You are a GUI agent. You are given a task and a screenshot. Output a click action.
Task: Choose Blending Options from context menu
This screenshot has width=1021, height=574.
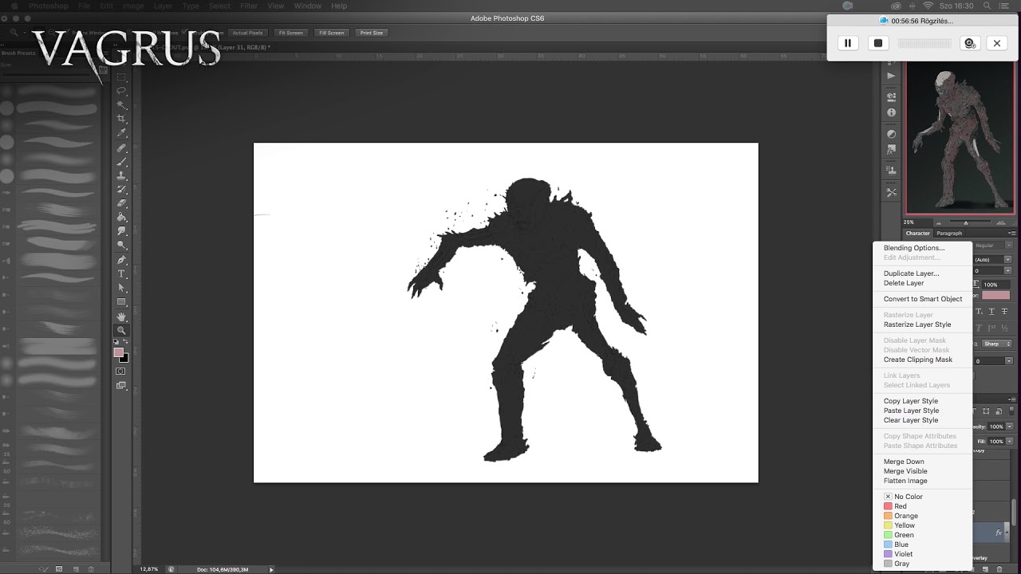click(x=914, y=248)
